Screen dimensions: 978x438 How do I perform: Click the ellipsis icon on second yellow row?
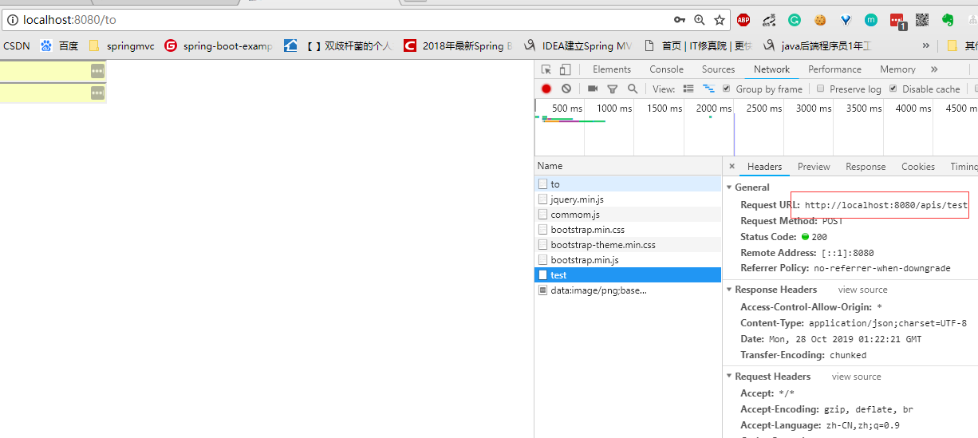point(97,93)
